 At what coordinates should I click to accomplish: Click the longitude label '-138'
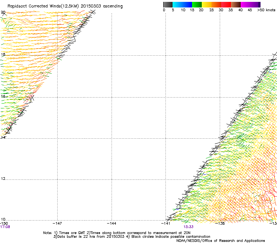pyautogui.click(x=220, y=224)
